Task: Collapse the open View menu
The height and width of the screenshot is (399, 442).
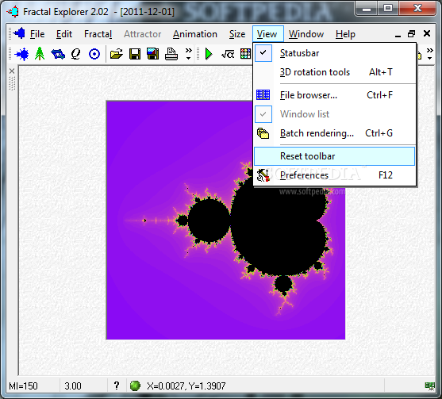Action: (267, 34)
